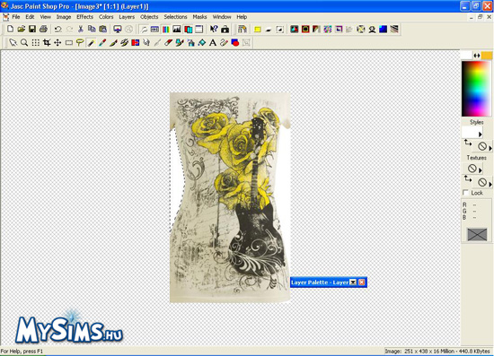Screen dimensions: 494x356
Task: Expand the foreground Styles flyout arrow
Action: click(481, 135)
